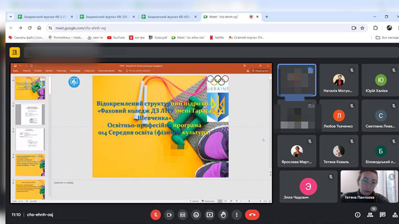Show the participants list panel
The width and height of the screenshot is (399, 224).
pyautogui.click(x=370, y=215)
